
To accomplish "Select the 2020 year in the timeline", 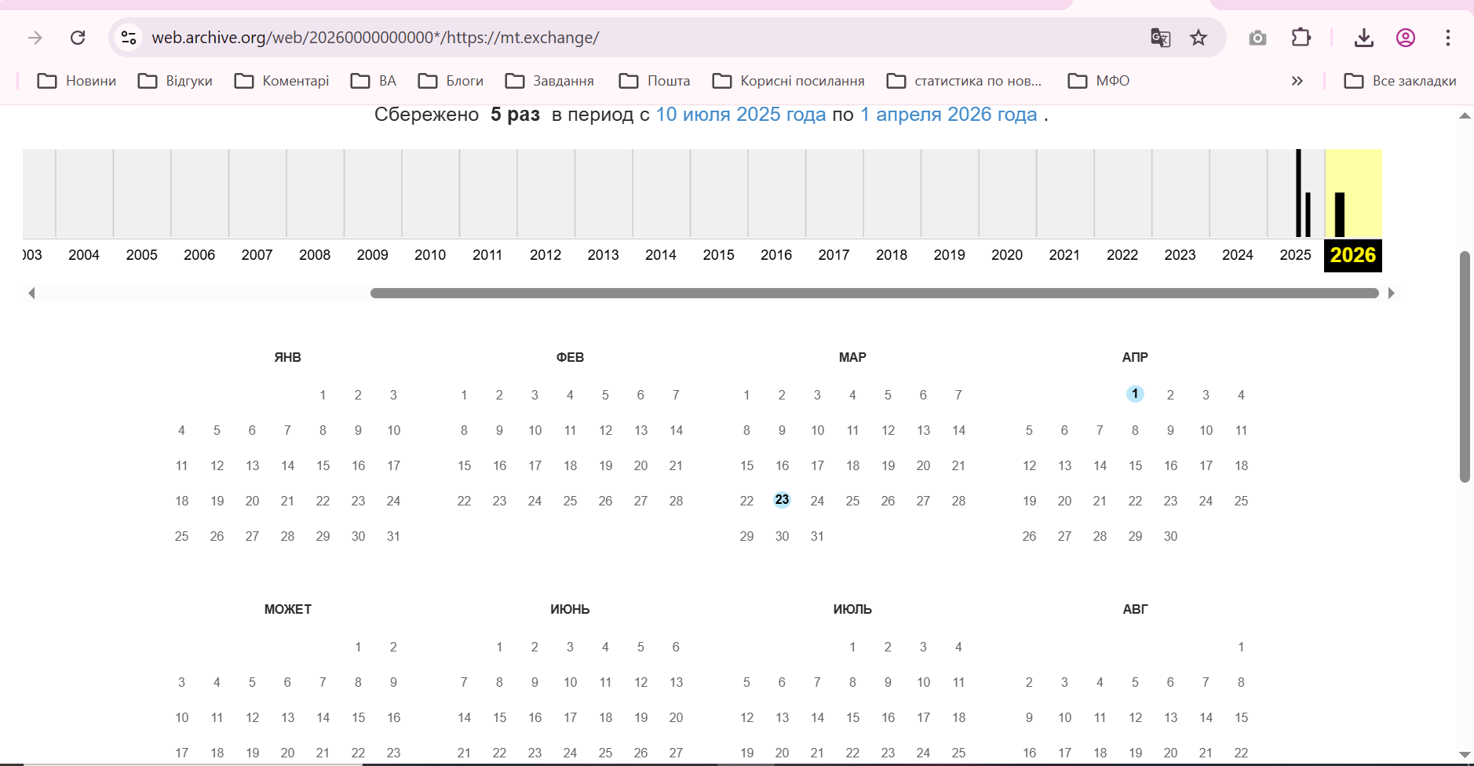I will [x=1007, y=255].
